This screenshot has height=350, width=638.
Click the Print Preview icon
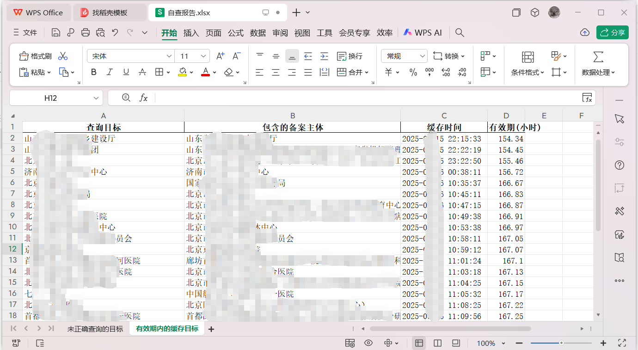(x=100, y=32)
